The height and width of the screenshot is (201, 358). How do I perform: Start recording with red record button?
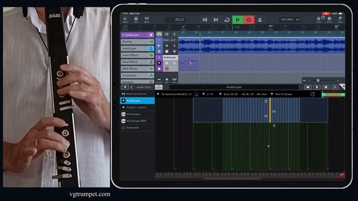pyautogui.click(x=249, y=20)
